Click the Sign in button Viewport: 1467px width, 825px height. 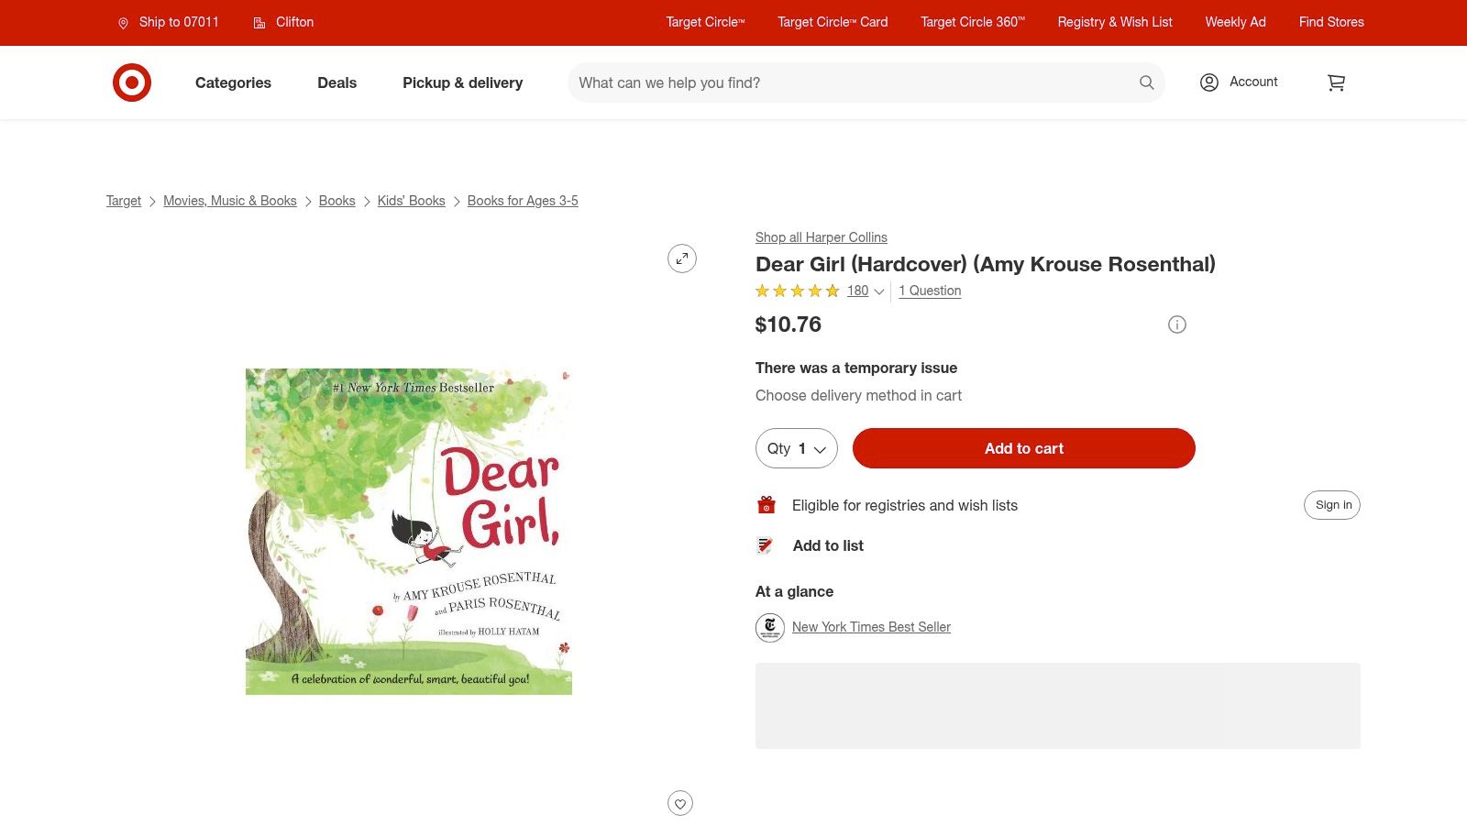(1332, 504)
